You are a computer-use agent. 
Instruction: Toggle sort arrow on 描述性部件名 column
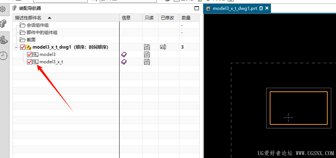[x=49, y=18]
